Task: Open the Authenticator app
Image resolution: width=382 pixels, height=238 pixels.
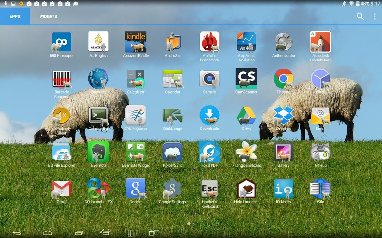Action: coord(283,42)
